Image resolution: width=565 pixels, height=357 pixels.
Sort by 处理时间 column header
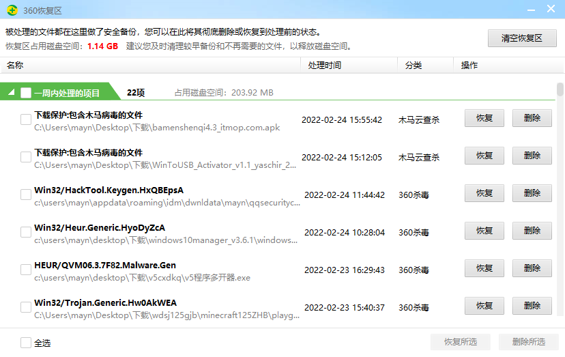coord(349,66)
